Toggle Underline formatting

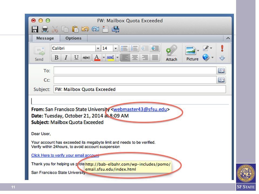tap(76, 58)
